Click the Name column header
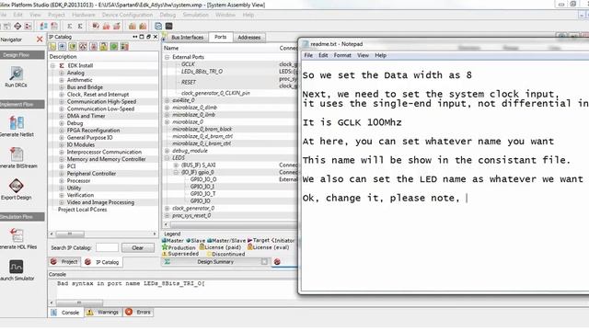The image size is (589, 331). 171,48
